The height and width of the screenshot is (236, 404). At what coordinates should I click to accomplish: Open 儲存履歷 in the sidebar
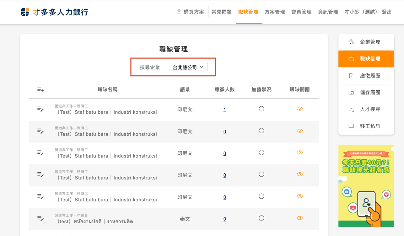point(366,93)
